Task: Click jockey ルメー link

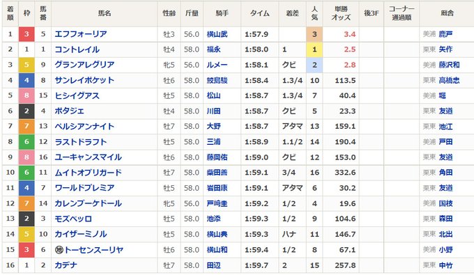Action: 217,65
